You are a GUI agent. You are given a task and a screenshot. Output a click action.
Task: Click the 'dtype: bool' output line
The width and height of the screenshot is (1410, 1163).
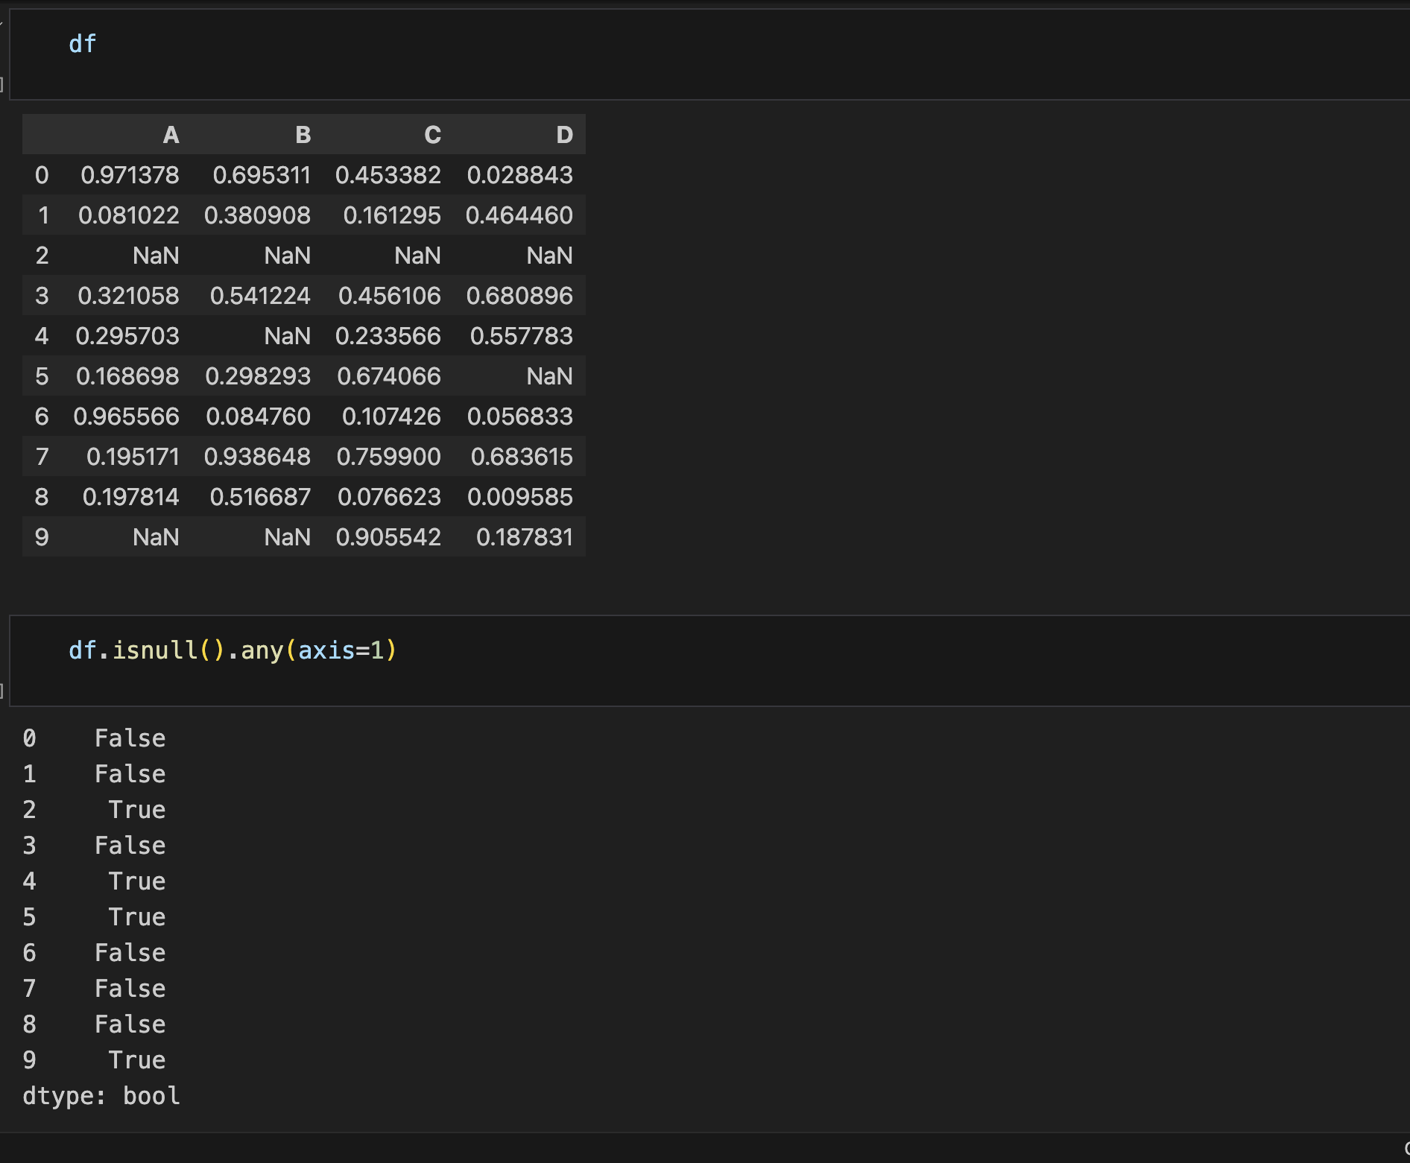click(x=101, y=1096)
